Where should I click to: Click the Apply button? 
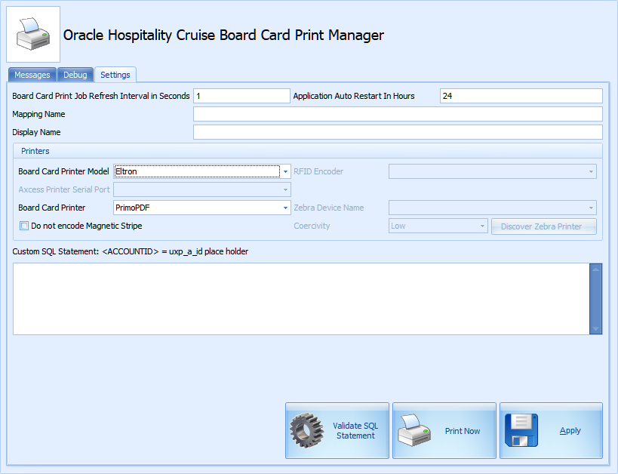551,428
